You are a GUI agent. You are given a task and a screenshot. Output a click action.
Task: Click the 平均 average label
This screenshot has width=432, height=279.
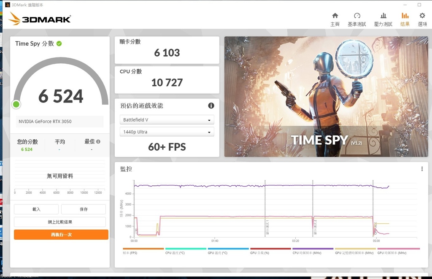(x=60, y=142)
